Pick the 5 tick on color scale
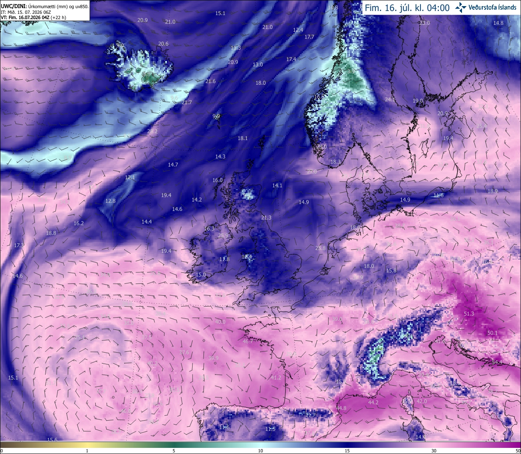The width and height of the screenshot is (521, 454). [x=174, y=451]
